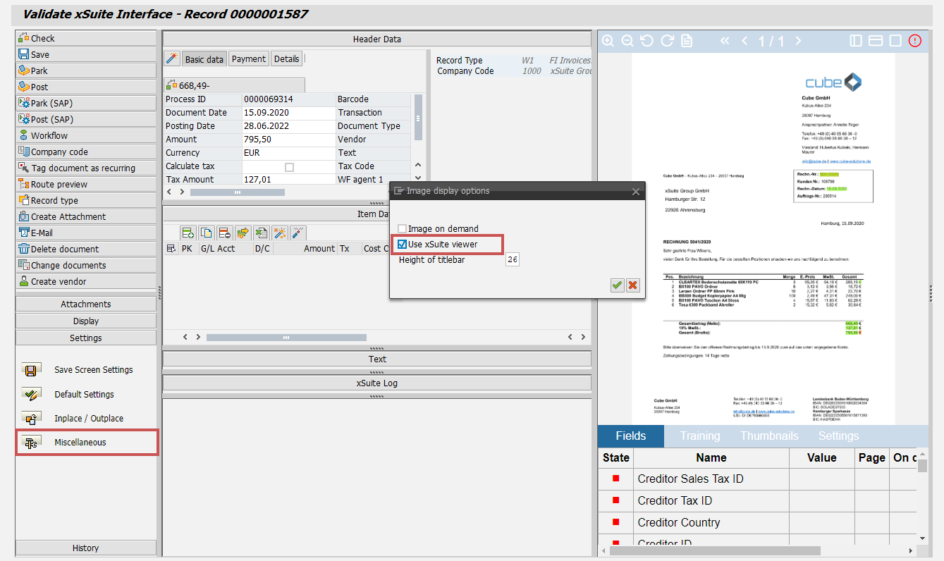This screenshot has height=561, width=944.
Task: Cancel the dialog with the red X
Action: [632, 285]
